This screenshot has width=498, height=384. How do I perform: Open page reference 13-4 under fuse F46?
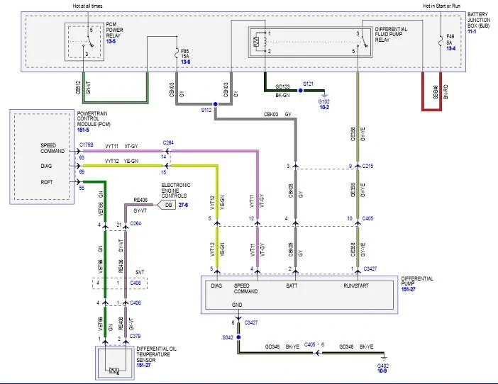click(451, 48)
